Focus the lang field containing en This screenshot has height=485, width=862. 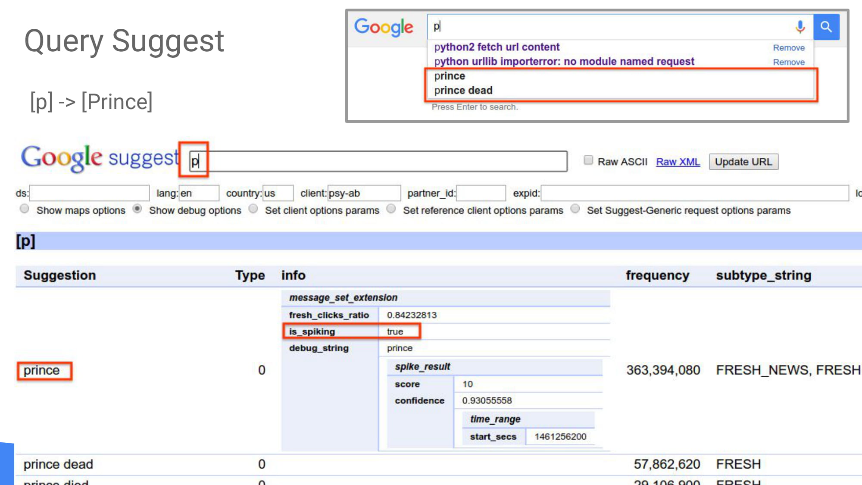199,193
